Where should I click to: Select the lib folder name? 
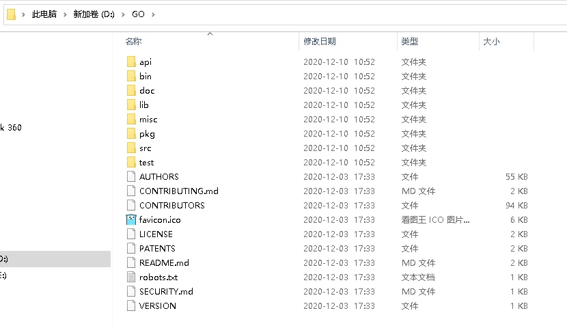point(144,105)
